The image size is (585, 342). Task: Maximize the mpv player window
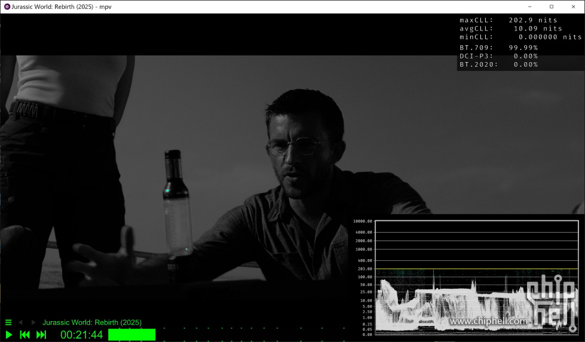551,7
